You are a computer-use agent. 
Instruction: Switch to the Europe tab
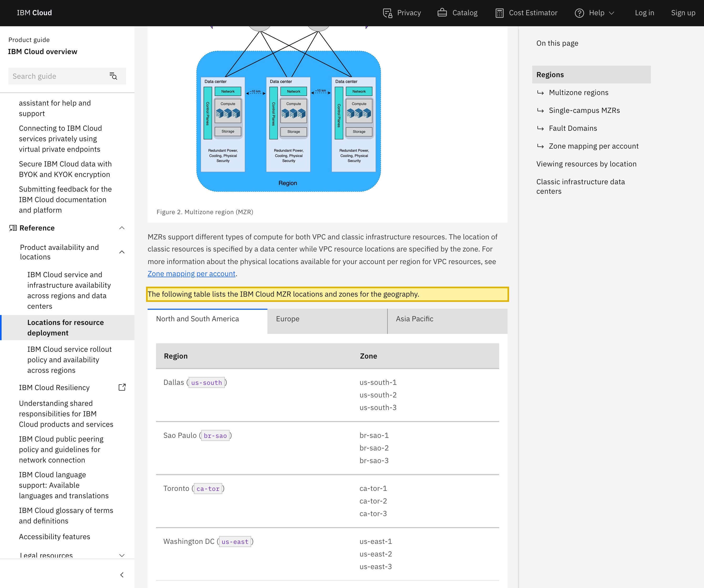[327, 321]
